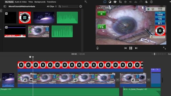The image size is (171, 96).
Task: Open the Backgrounds tab
Action: (x=40, y=2)
